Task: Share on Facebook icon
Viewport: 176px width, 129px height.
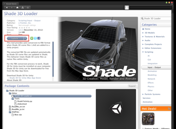Action: [x=39, y=38]
